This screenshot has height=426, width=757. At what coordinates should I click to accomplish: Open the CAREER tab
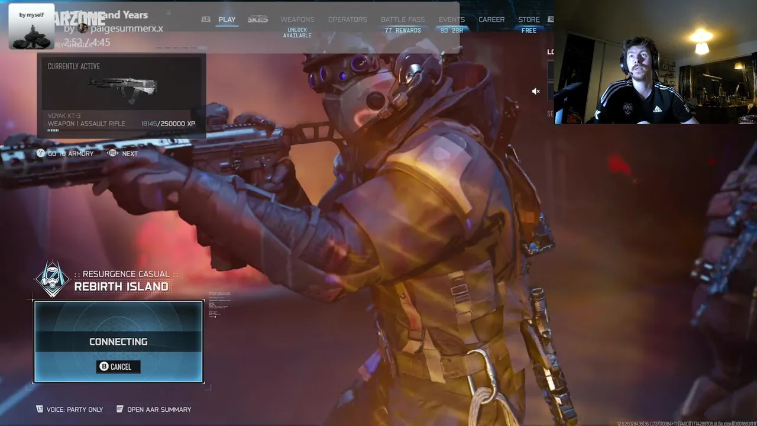point(491,20)
